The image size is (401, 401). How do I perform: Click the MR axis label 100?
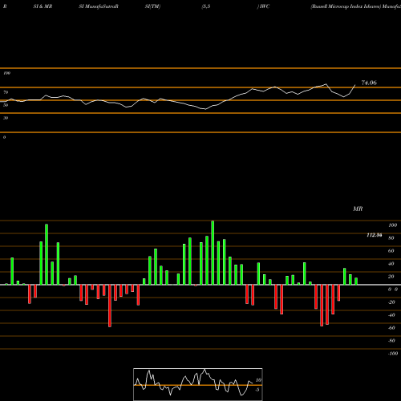392,225
